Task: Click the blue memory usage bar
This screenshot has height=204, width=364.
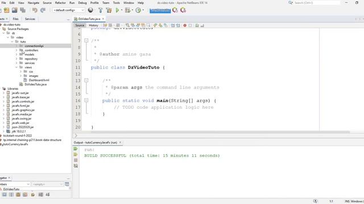Action: tap(160, 10)
